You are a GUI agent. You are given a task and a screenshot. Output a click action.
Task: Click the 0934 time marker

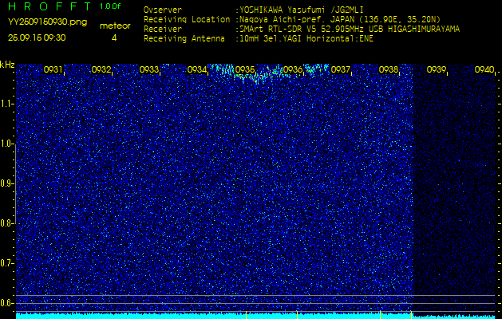click(196, 69)
